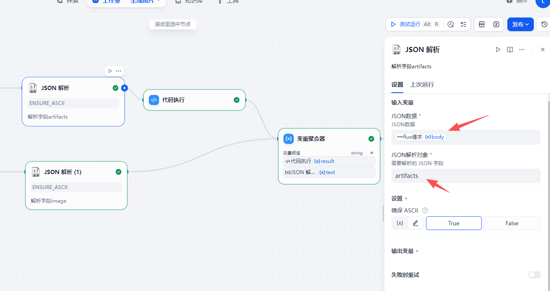Click the JSON 解... text variable row
The height and width of the screenshot is (291, 550).
(329, 172)
